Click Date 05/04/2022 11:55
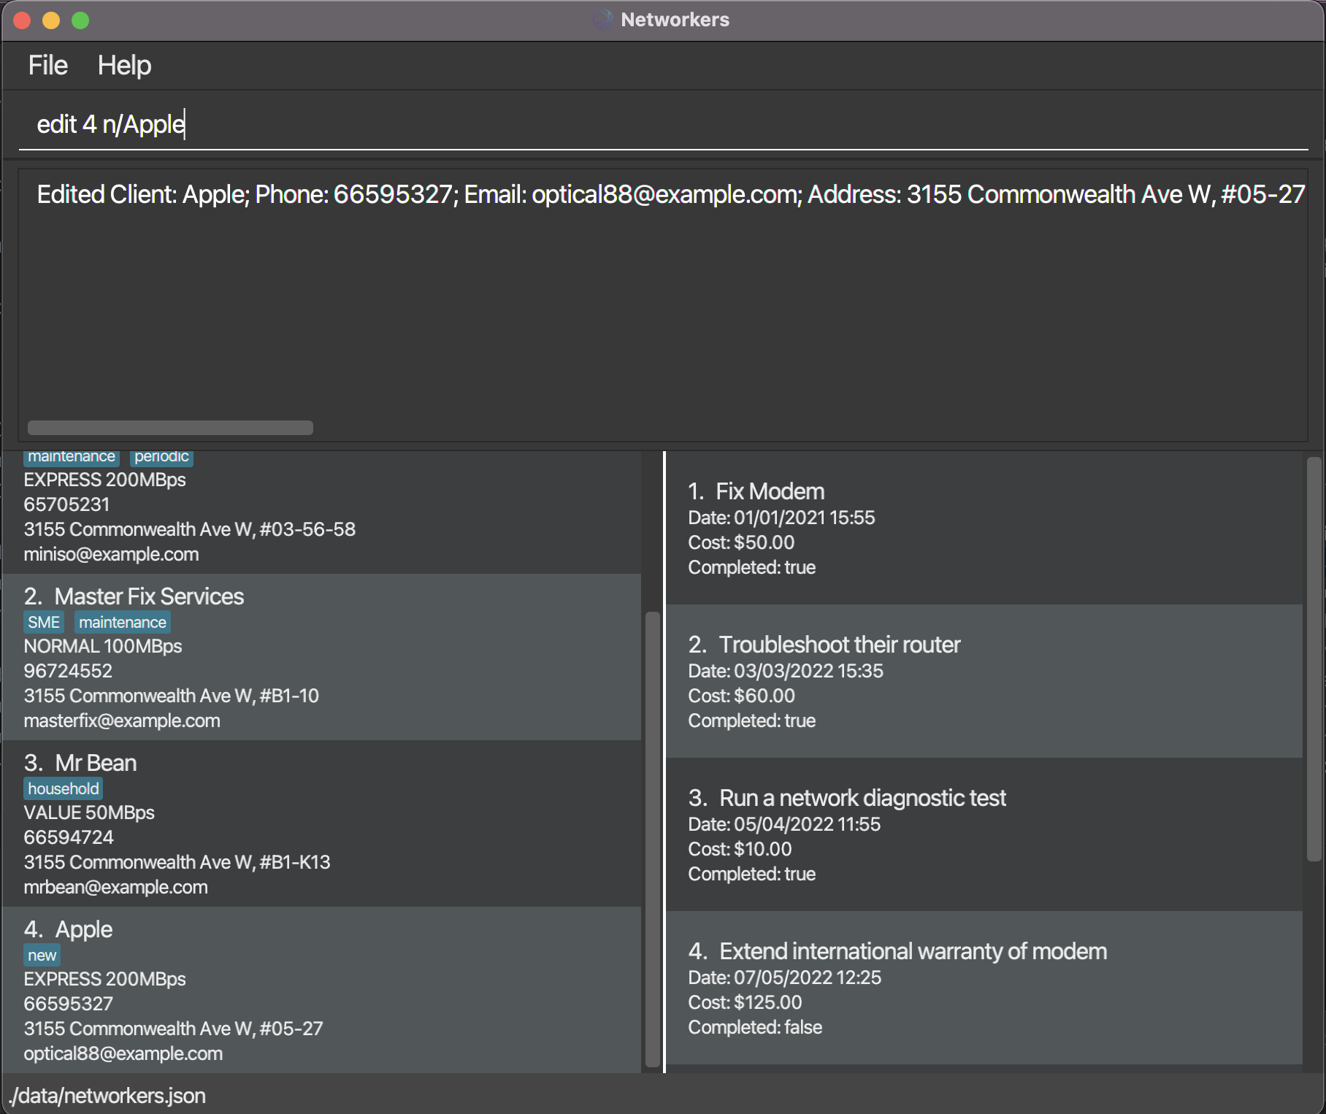Viewport: 1326px width, 1114px height. (x=784, y=824)
